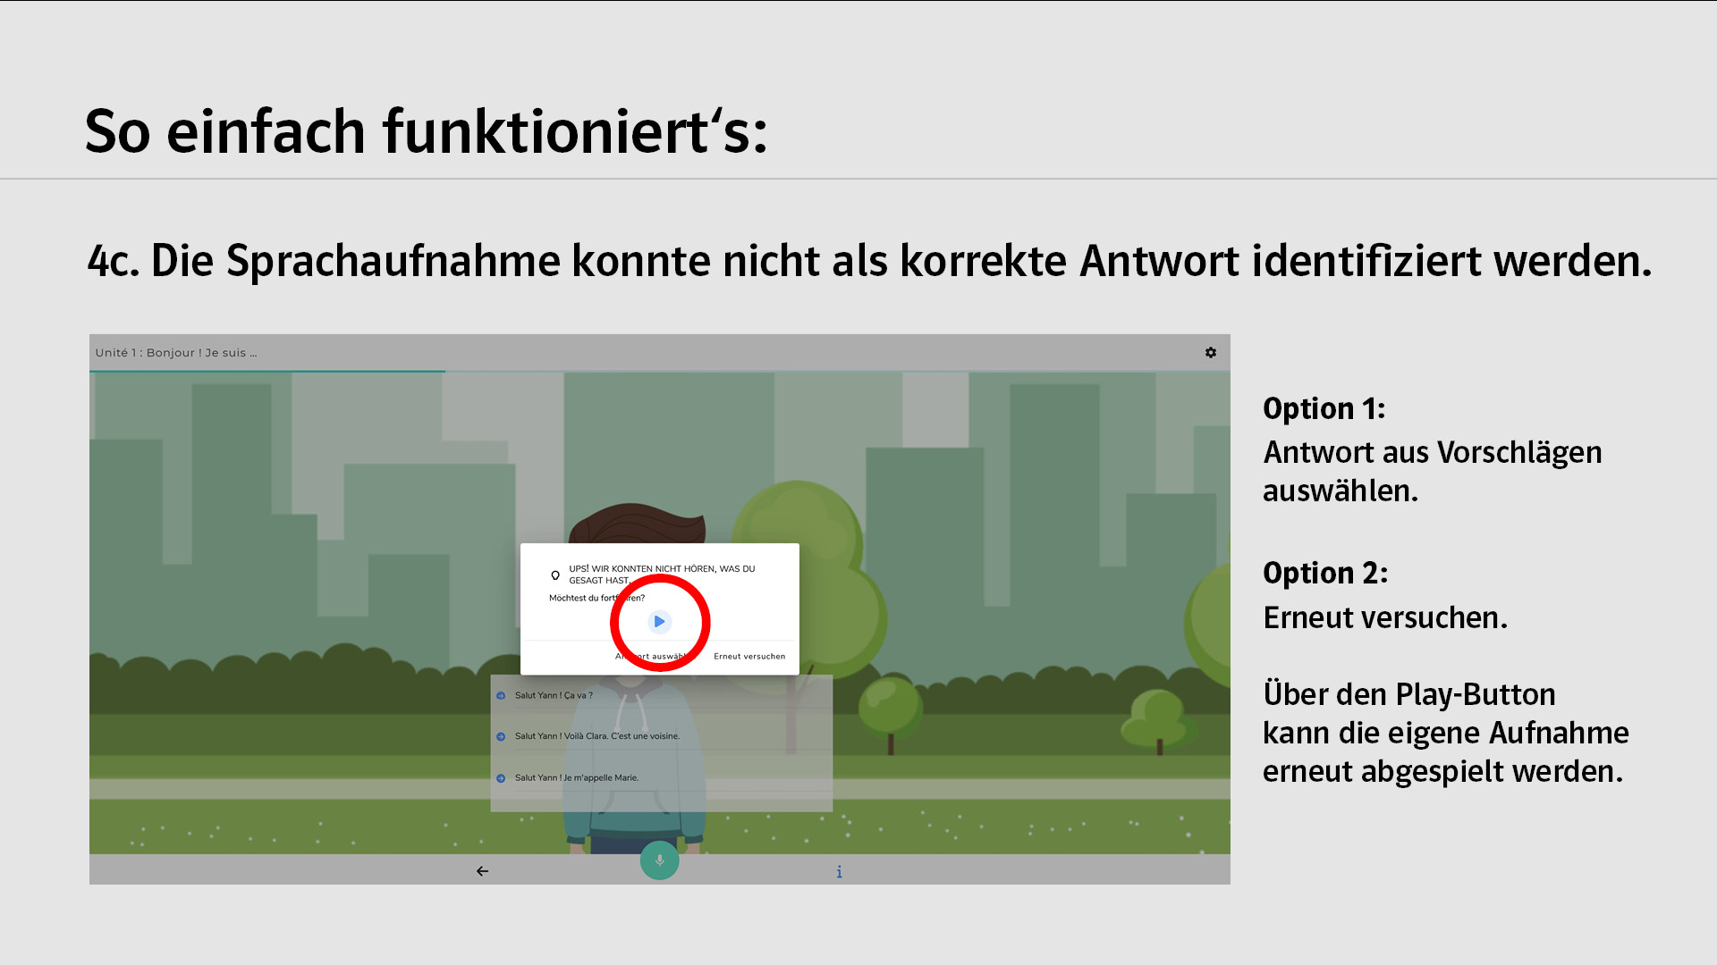
Task: Tap the green microphone button
Action: point(660,860)
